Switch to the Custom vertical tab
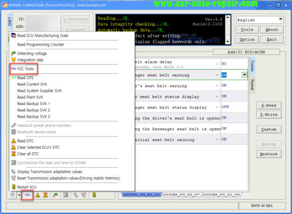Image resolution: width=292 pixels, height=214 pixels. coord(252,66)
